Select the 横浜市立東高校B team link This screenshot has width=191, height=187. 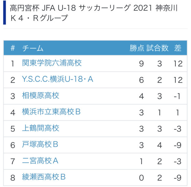tap(51, 112)
